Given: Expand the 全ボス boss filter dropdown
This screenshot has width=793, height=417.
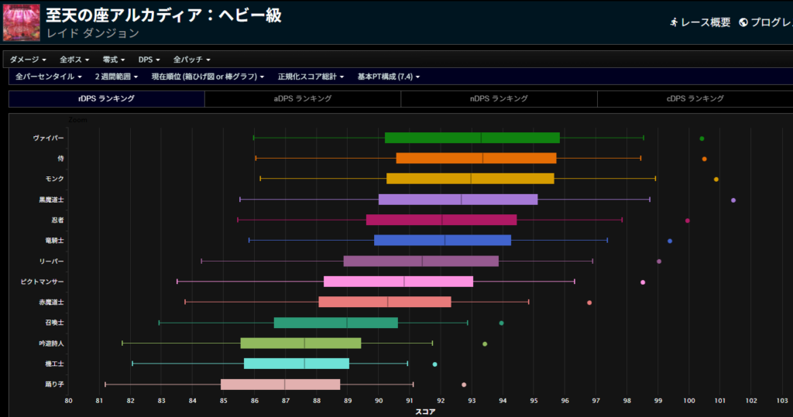Looking at the screenshot, I should 74,60.
